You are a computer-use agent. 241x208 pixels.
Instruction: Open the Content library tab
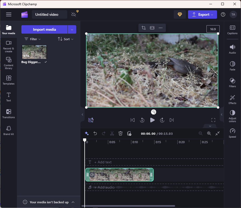[8, 63]
